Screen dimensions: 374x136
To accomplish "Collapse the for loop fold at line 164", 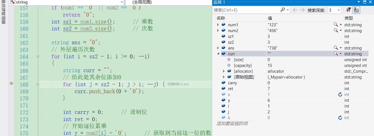I will (38, 57).
